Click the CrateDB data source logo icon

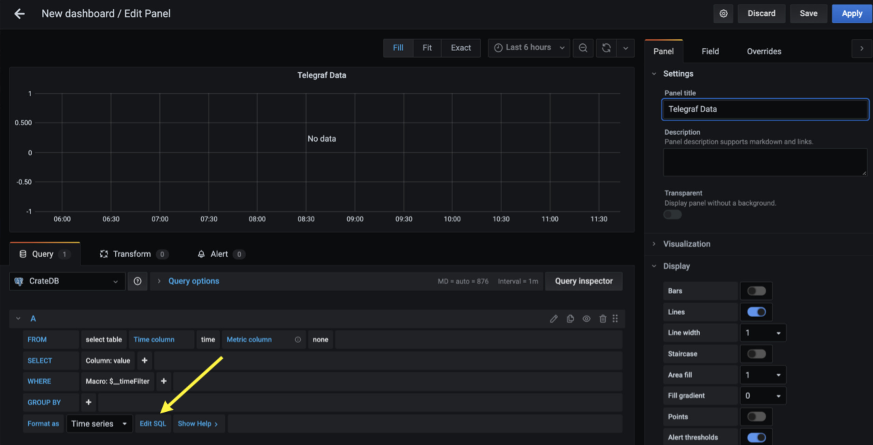[19, 281]
